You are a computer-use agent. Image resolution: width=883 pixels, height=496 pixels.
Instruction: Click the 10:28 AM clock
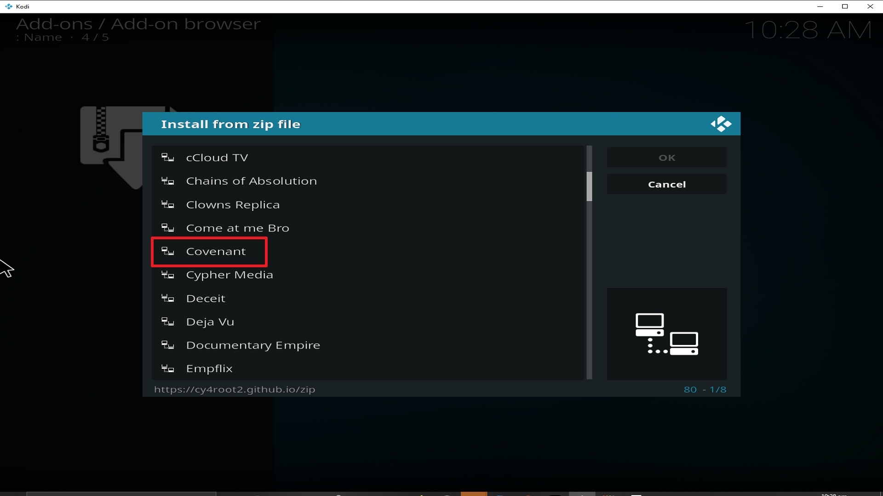[x=808, y=30]
